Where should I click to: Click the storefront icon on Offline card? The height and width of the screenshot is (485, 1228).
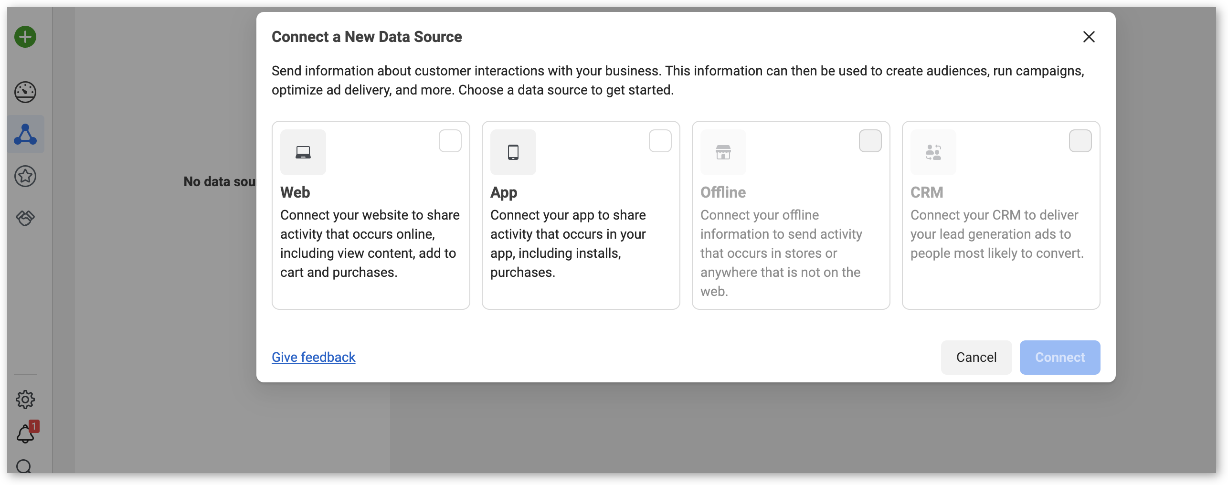[x=723, y=152]
